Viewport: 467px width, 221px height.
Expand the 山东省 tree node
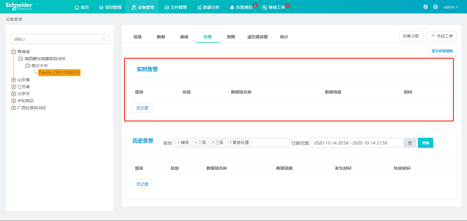[13, 80]
